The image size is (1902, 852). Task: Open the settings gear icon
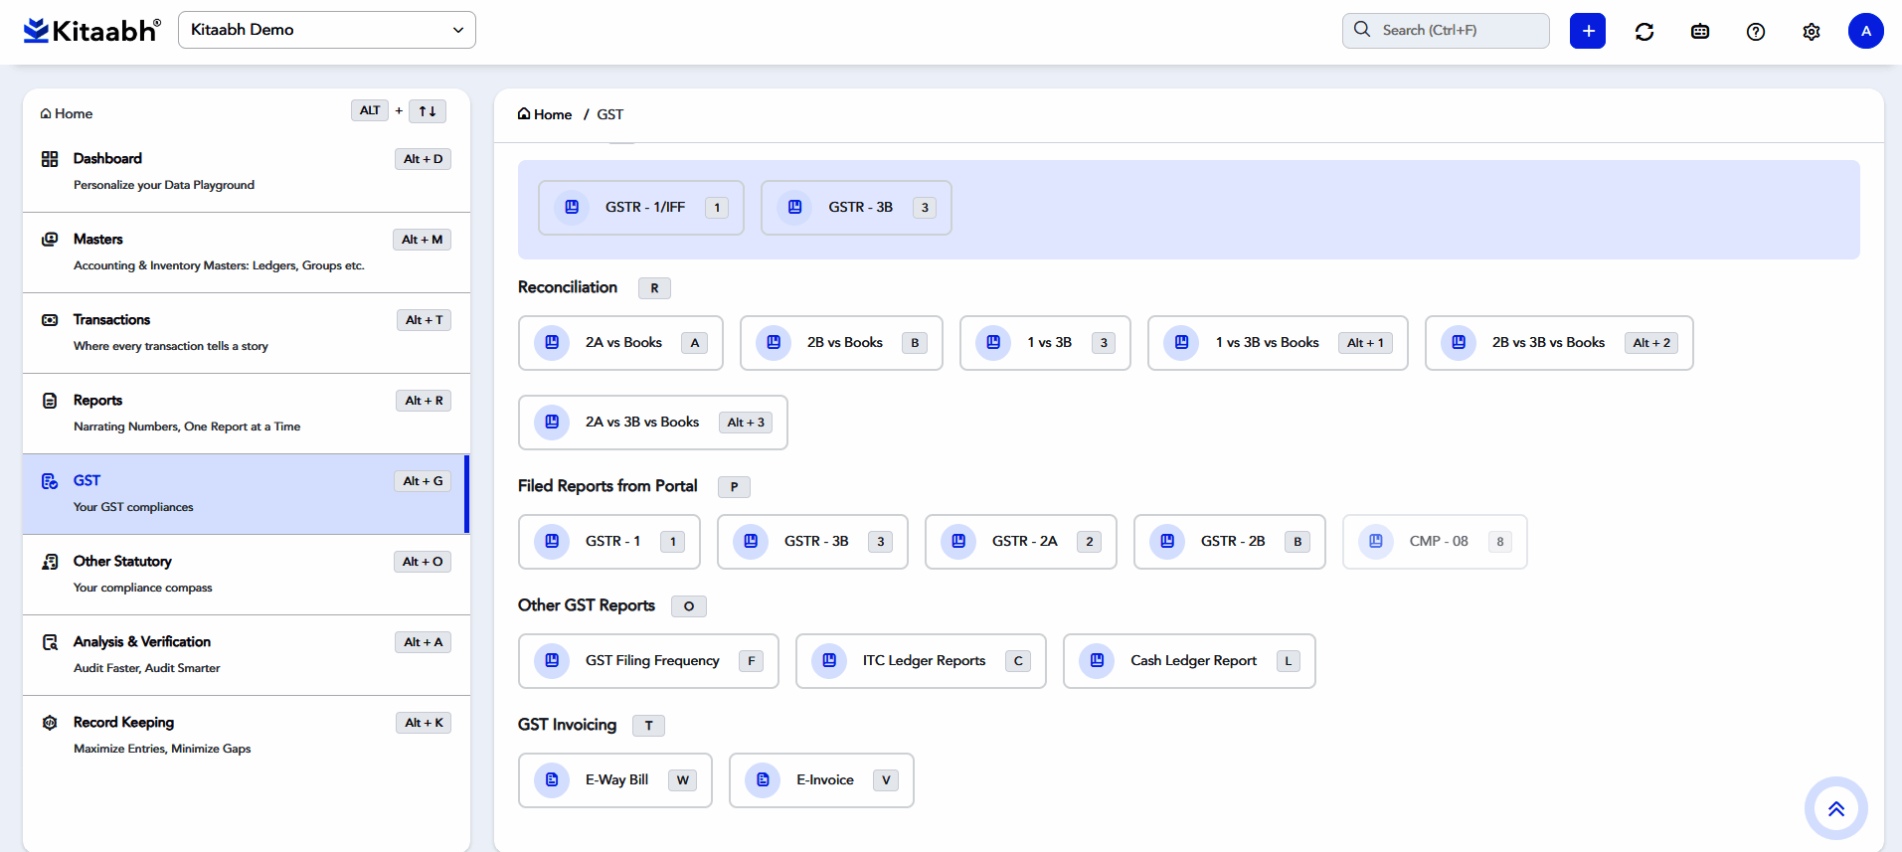click(1812, 32)
